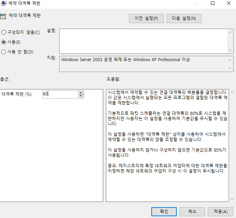The image size is (236, 218).
Task: Click the help paragraph starting 이 설정을 사용하면
Action: pyautogui.click(x=167, y=137)
